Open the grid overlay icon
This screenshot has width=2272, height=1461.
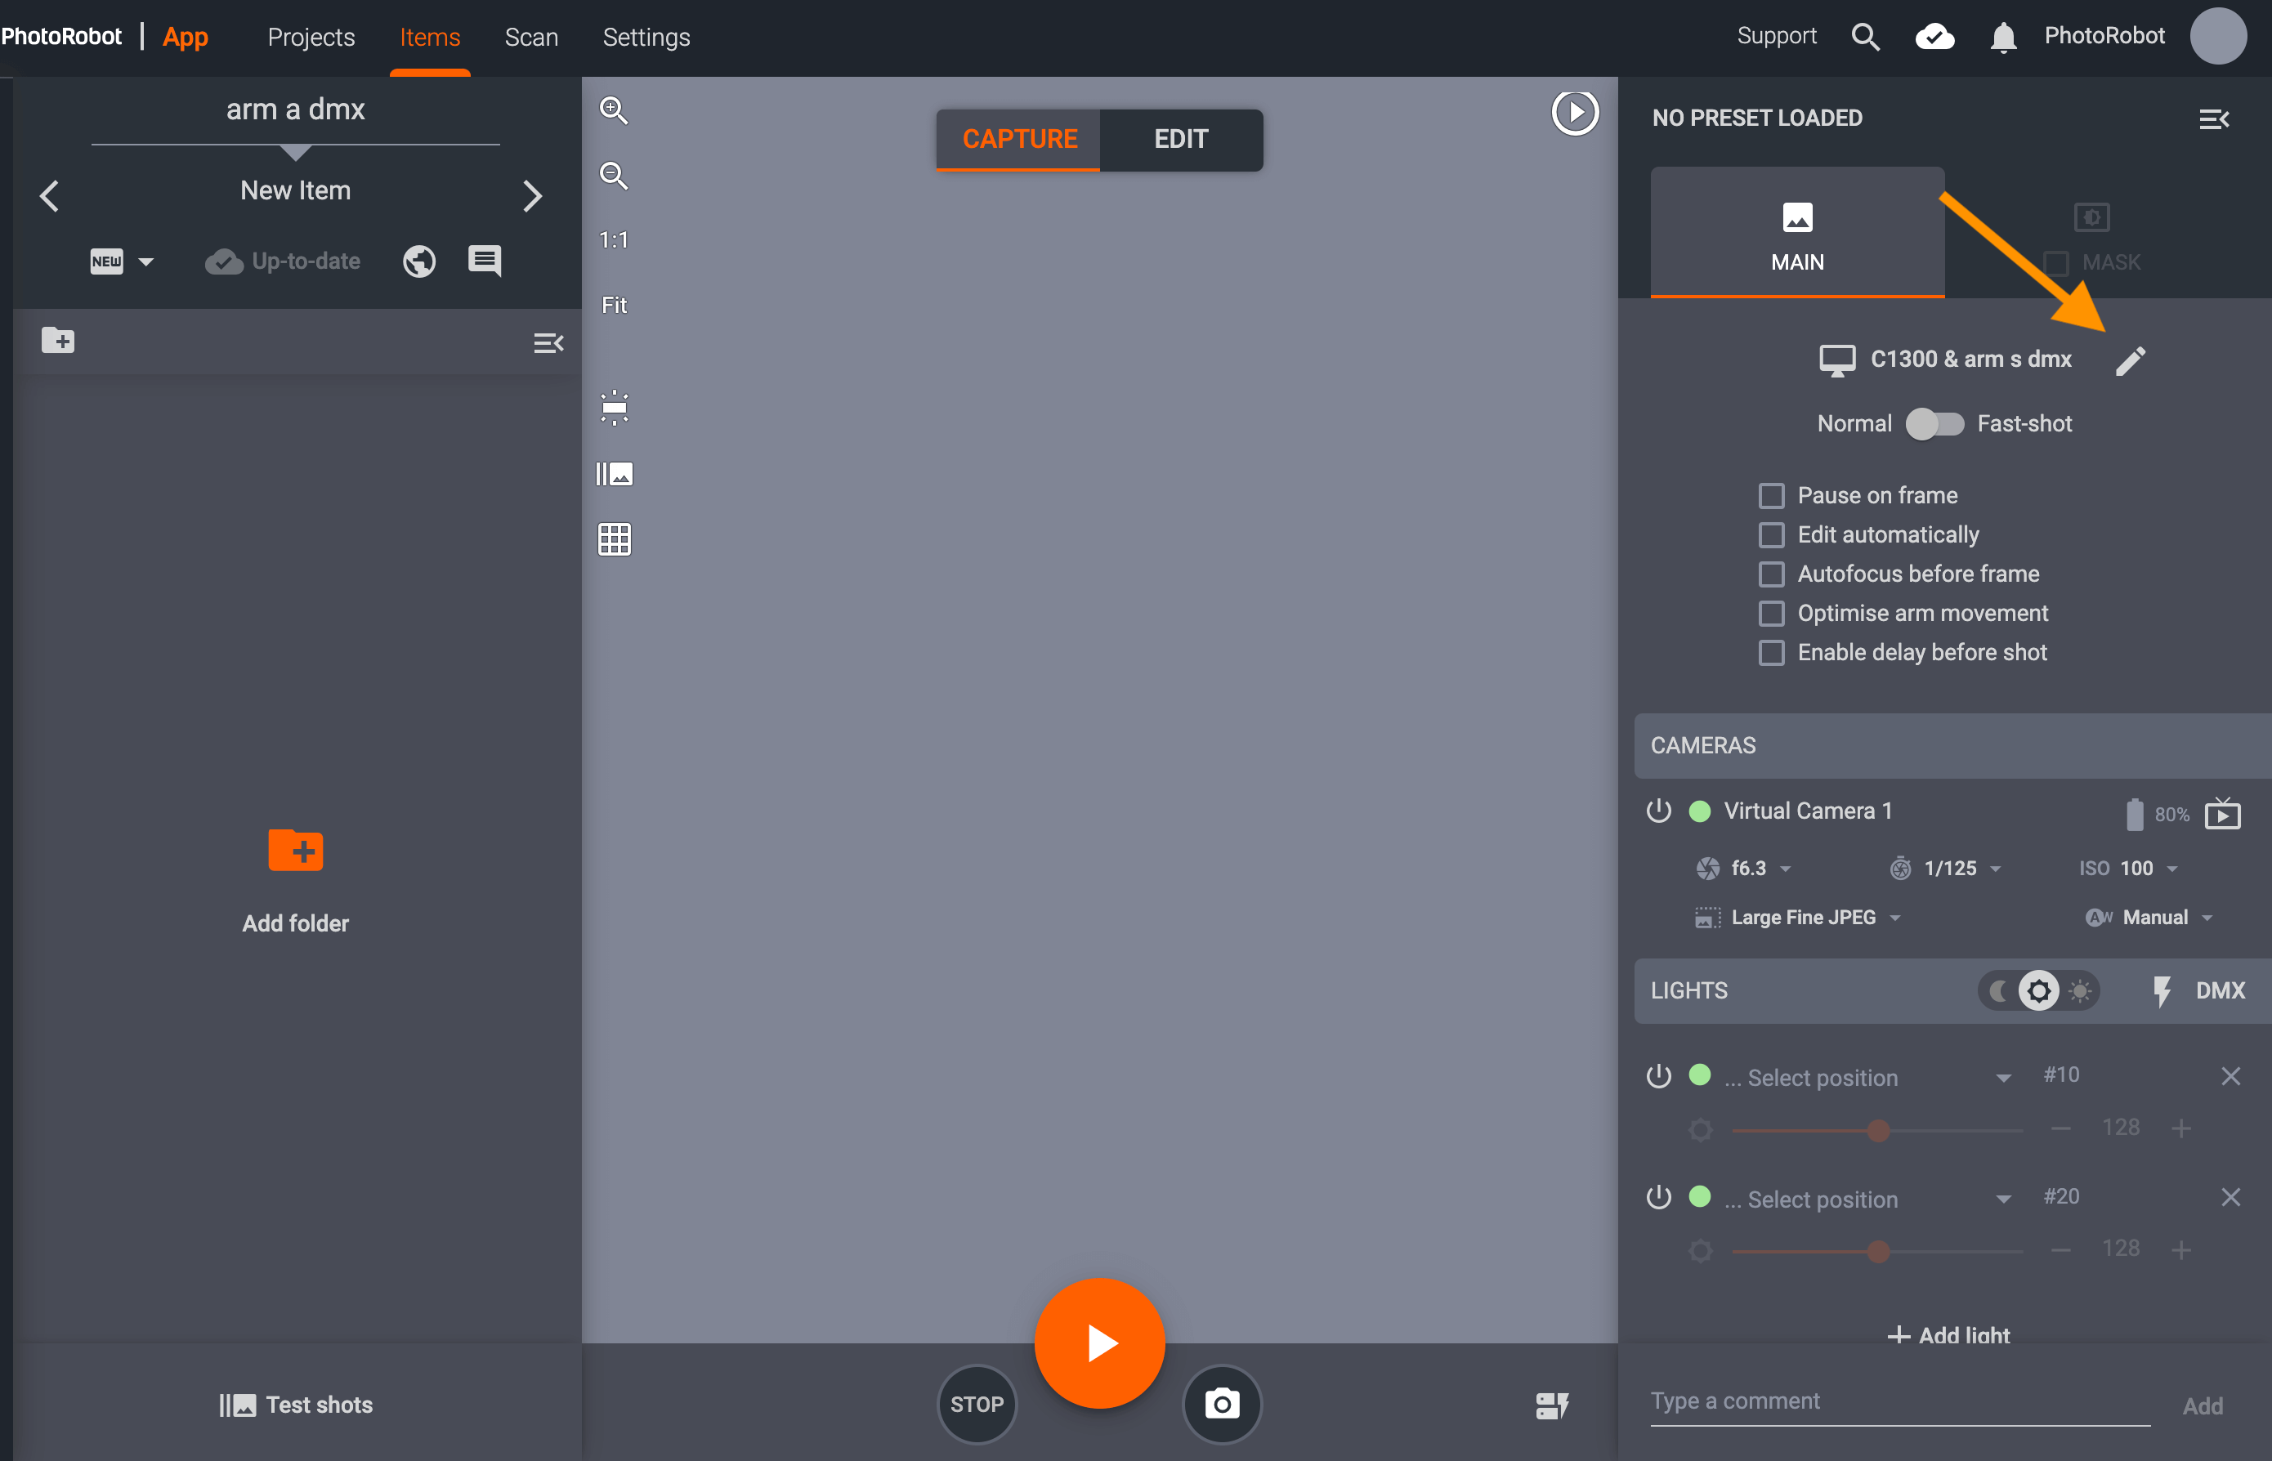(614, 540)
